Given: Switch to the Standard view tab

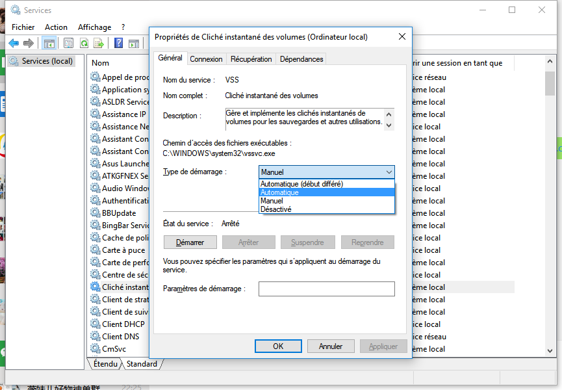Looking at the screenshot, I should click(142, 364).
